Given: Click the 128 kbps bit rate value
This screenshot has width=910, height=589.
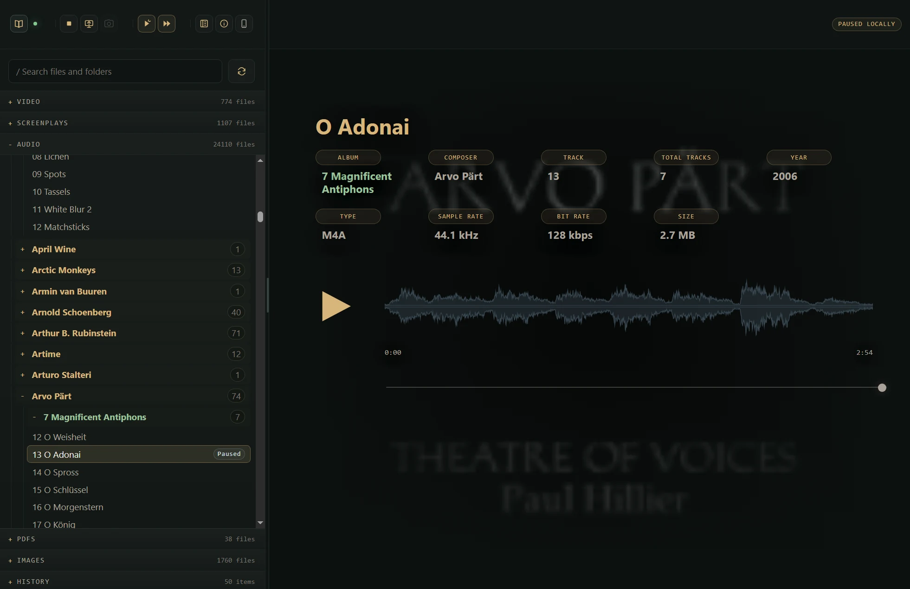Looking at the screenshot, I should point(570,235).
